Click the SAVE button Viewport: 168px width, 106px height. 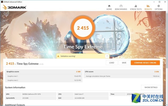coord(124,63)
